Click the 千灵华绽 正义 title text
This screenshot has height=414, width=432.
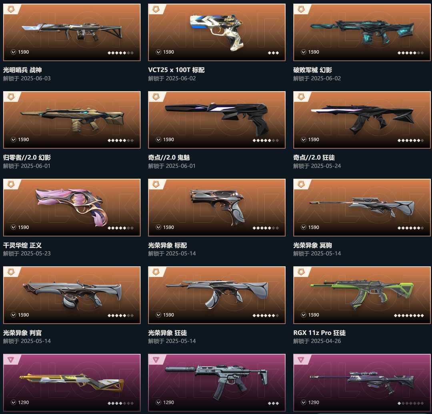[22, 245]
